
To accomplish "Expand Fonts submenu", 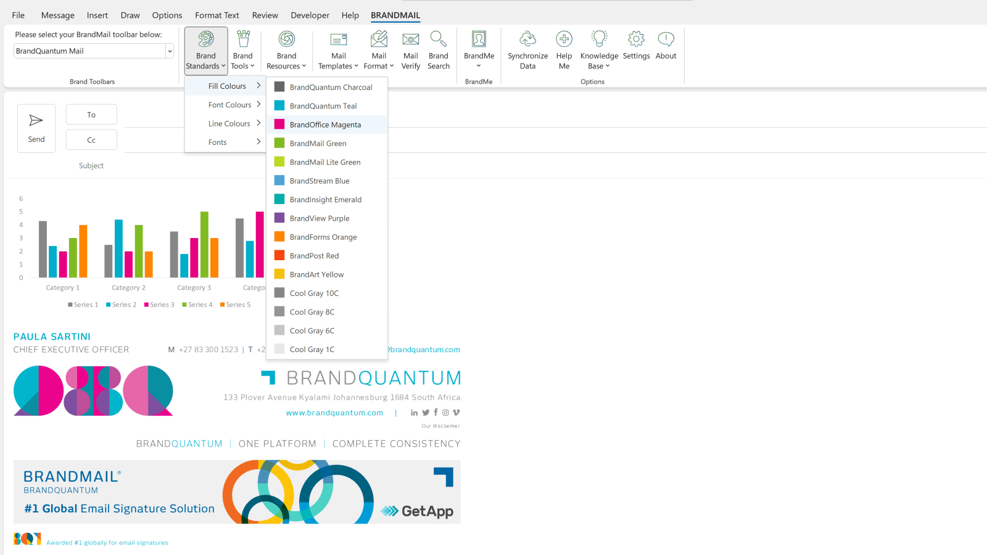I will click(x=225, y=142).
